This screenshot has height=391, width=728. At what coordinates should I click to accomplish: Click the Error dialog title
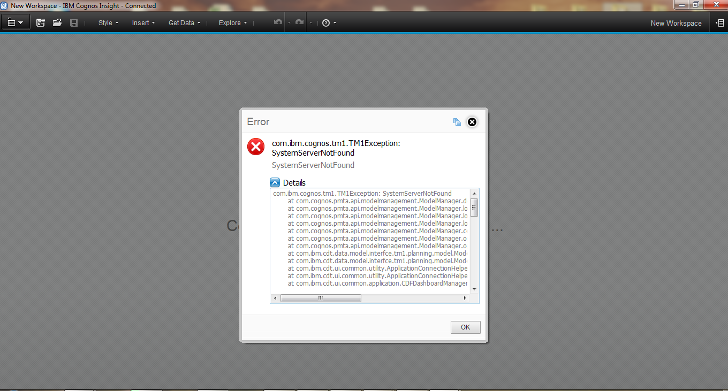click(258, 122)
